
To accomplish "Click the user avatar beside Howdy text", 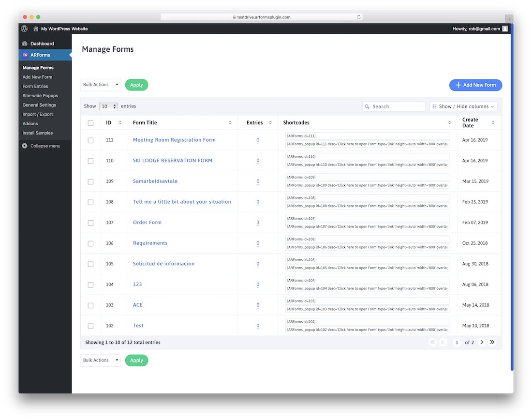I will click(x=505, y=29).
